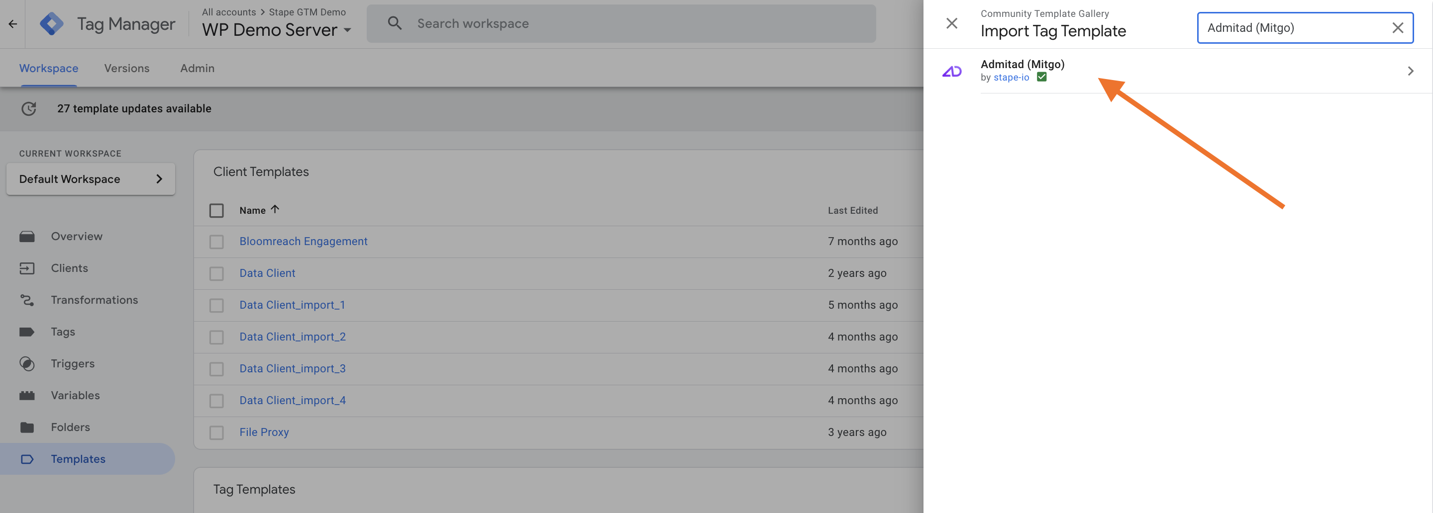Open Clients in the sidebar
The height and width of the screenshot is (513, 1433).
pyautogui.click(x=70, y=268)
